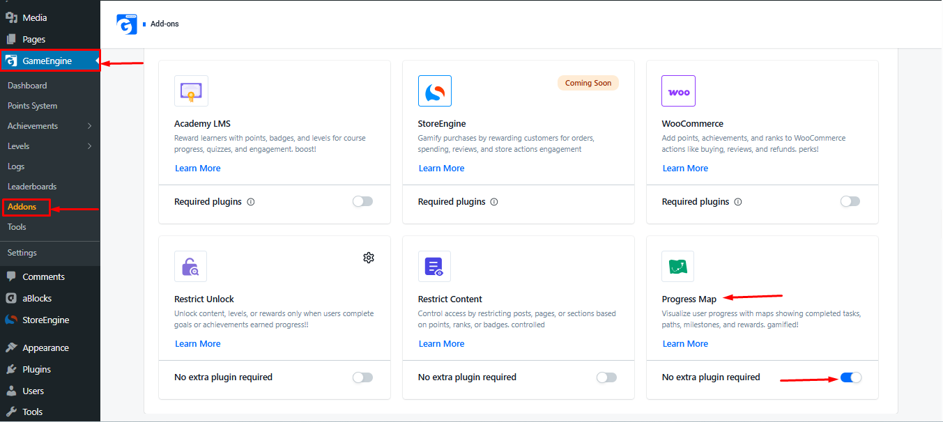
Task: Open GameEngine Settings menu item
Action: pyautogui.click(x=22, y=253)
